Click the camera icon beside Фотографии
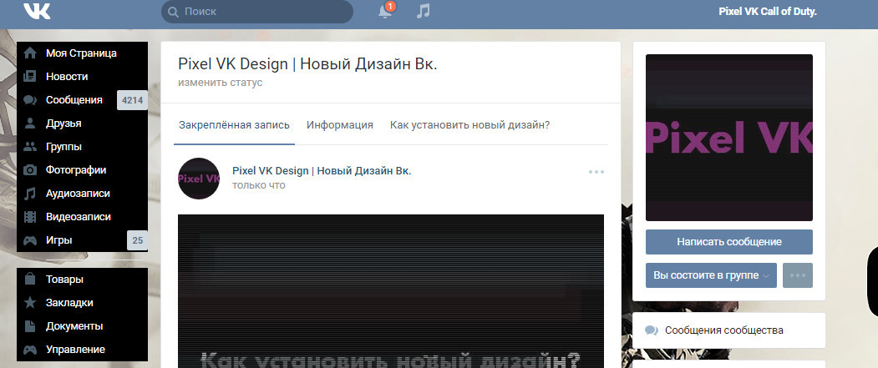878x368 pixels. [x=30, y=170]
